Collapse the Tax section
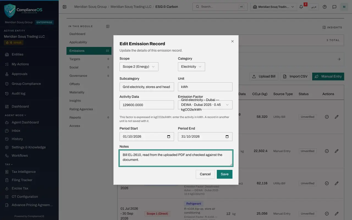The width and height of the screenshot is (352, 220). 9,164
